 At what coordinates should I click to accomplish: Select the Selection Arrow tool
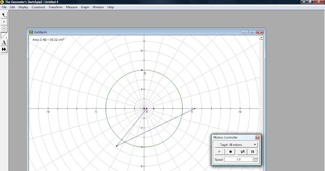click(x=4, y=15)
